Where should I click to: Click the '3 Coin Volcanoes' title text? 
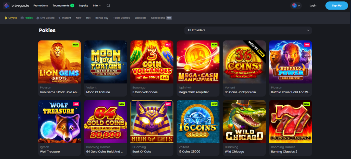(x=145, y=92)
